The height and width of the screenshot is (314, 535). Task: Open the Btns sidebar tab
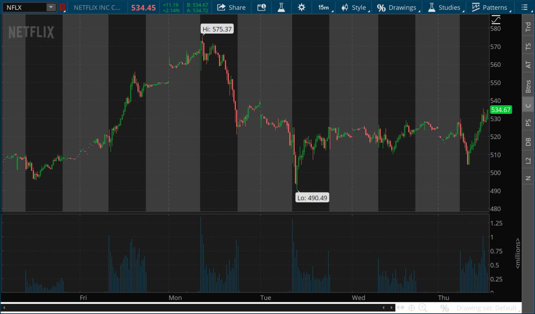(528, 85)
